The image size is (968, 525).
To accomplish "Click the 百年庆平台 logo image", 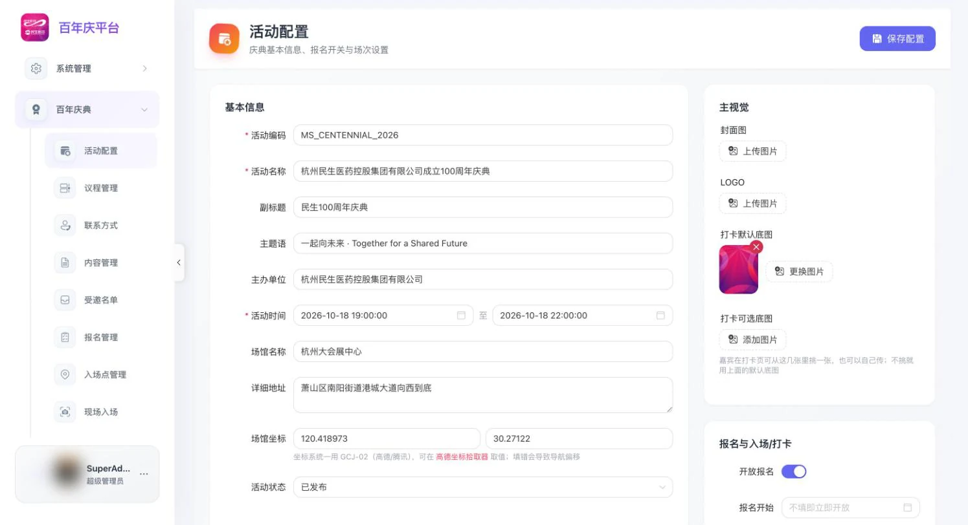I will coord(34,28).
